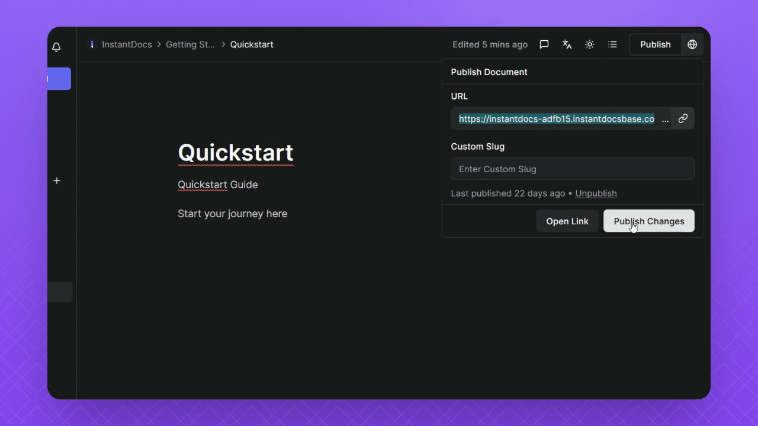The width and height of the screenshot is (758, 426).
Task: Click the Quickstart document title heading
Action: 236,153
